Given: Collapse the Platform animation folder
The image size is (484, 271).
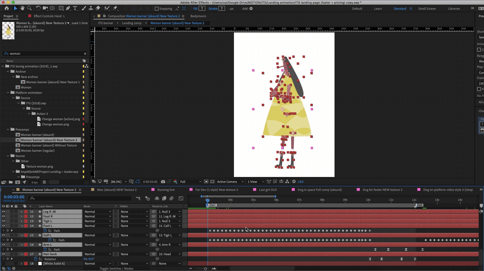Looking at the screenshot, I should coord(8,93).
